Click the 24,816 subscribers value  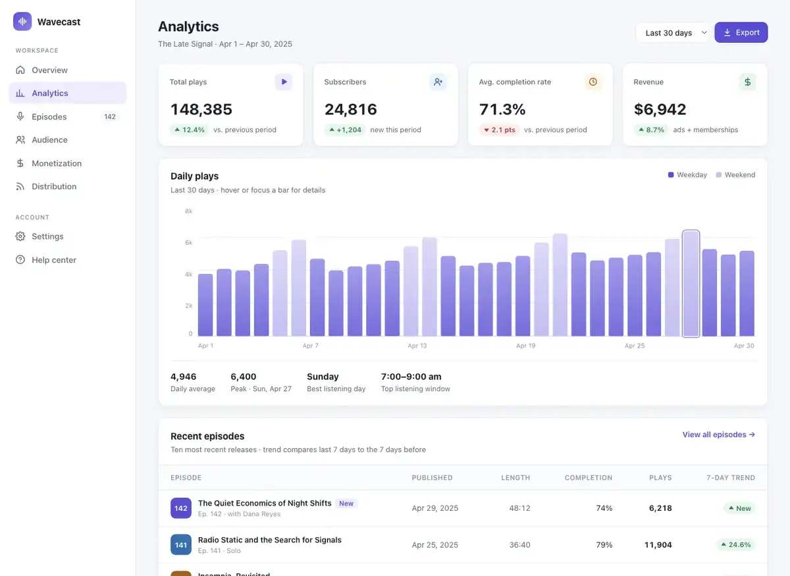pyautogui.click(x=351, y=109)
